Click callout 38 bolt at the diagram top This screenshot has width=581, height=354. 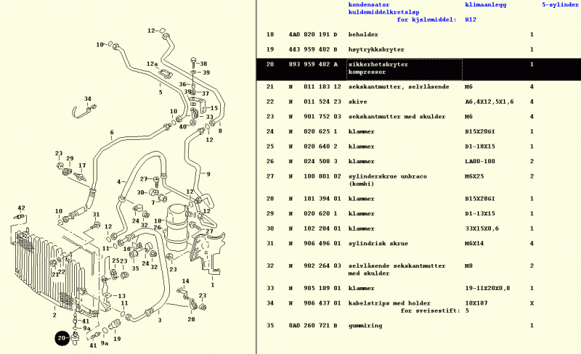(x=203, y=64)
